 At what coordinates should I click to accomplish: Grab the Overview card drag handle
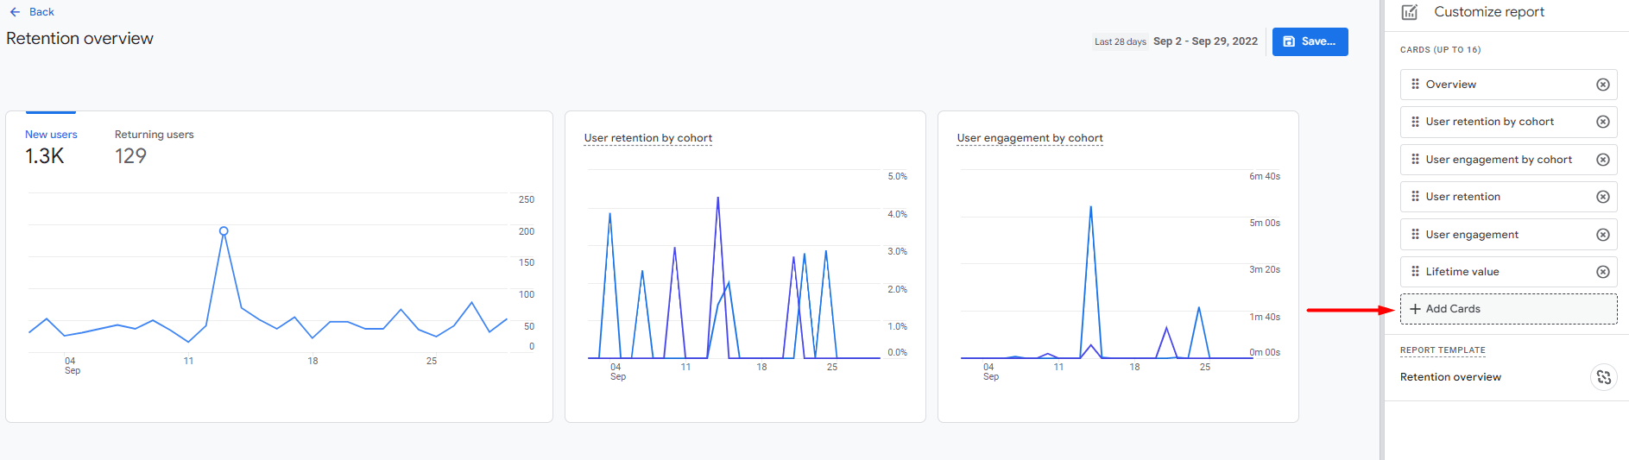1415,84
